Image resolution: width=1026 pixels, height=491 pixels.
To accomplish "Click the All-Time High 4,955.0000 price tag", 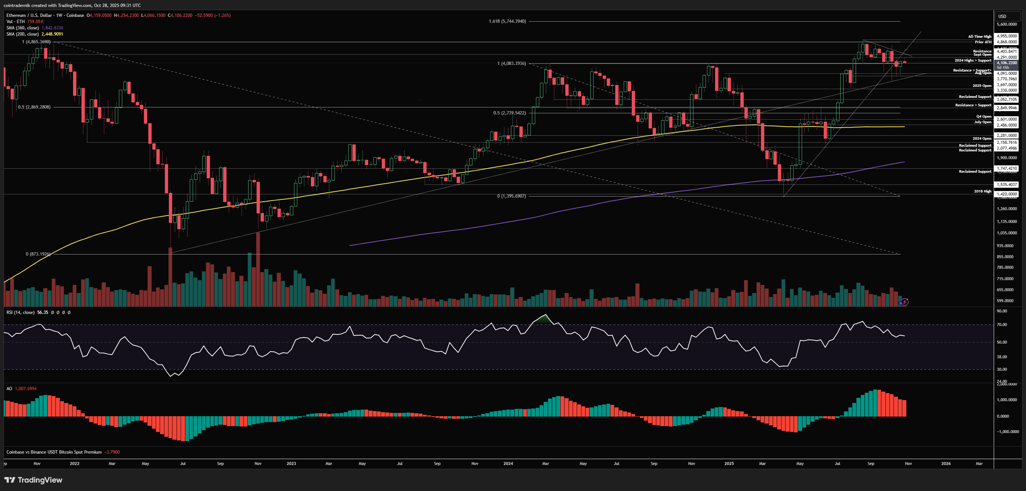I will click(1007, 36).
